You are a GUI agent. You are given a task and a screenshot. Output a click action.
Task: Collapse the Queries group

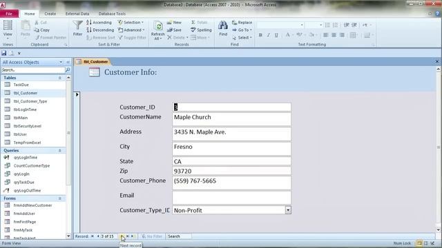pyautogui.click(x=60, y=151)
